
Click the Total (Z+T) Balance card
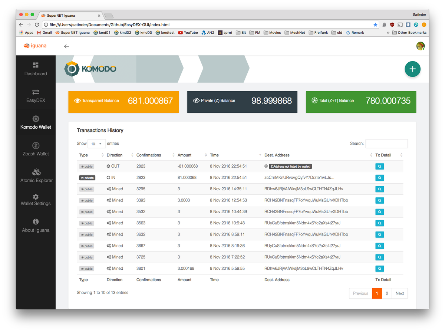361,102
